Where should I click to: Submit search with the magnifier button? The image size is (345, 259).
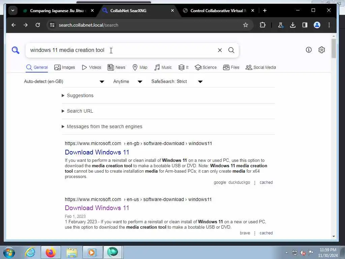[x=231, y=50]
